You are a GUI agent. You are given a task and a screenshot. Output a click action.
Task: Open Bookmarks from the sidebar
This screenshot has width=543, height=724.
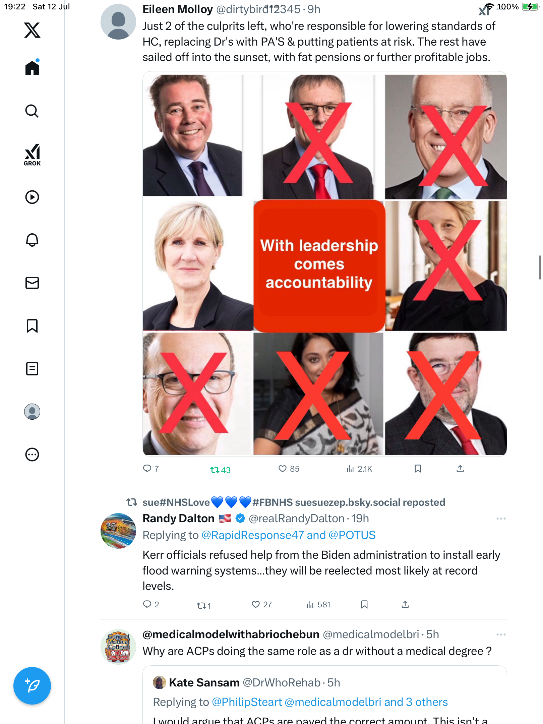pyautogui.click(x=32, y=326)
